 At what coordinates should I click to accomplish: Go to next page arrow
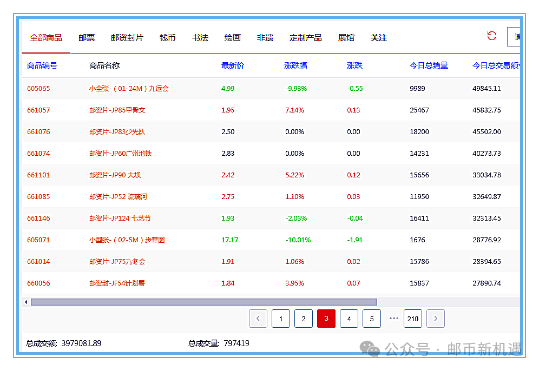pyautogui.click(x=436, y=319)
